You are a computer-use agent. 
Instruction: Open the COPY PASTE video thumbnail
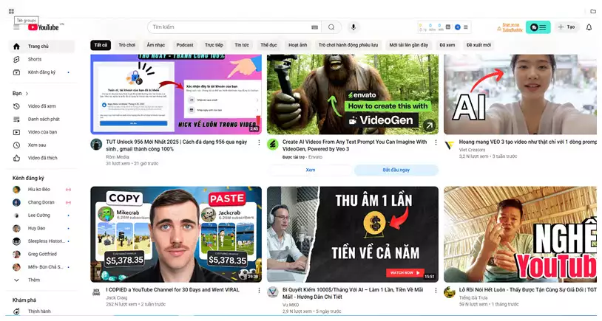[x=176, y=235]
